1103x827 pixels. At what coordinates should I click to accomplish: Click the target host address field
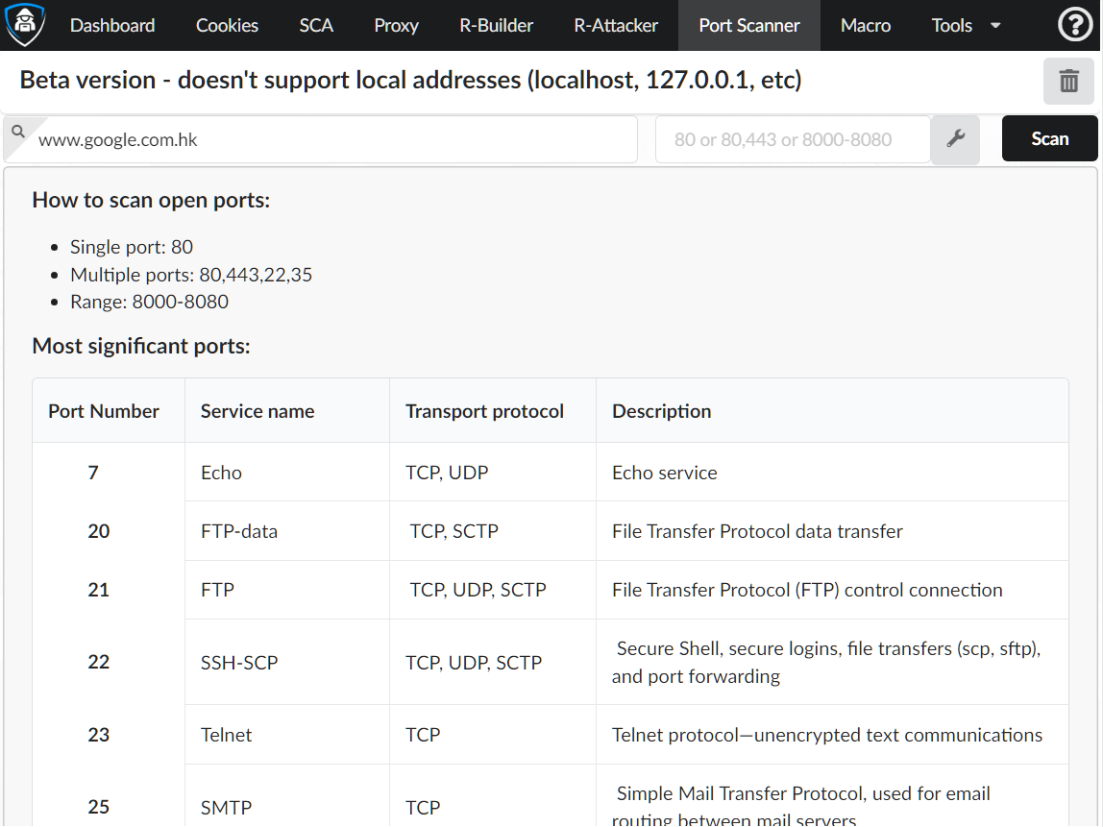coord(331,139)
